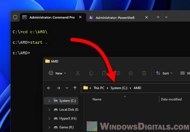190x132 pixels.
Task: Close the PowerShell tab
Action: point(146,17)
